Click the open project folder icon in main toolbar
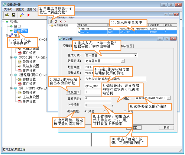This screenshot has width=185, height=155. click(7, 15)
